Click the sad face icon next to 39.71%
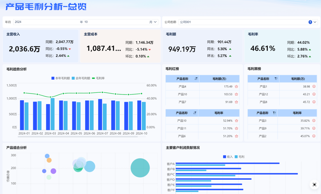 (314, 129)
